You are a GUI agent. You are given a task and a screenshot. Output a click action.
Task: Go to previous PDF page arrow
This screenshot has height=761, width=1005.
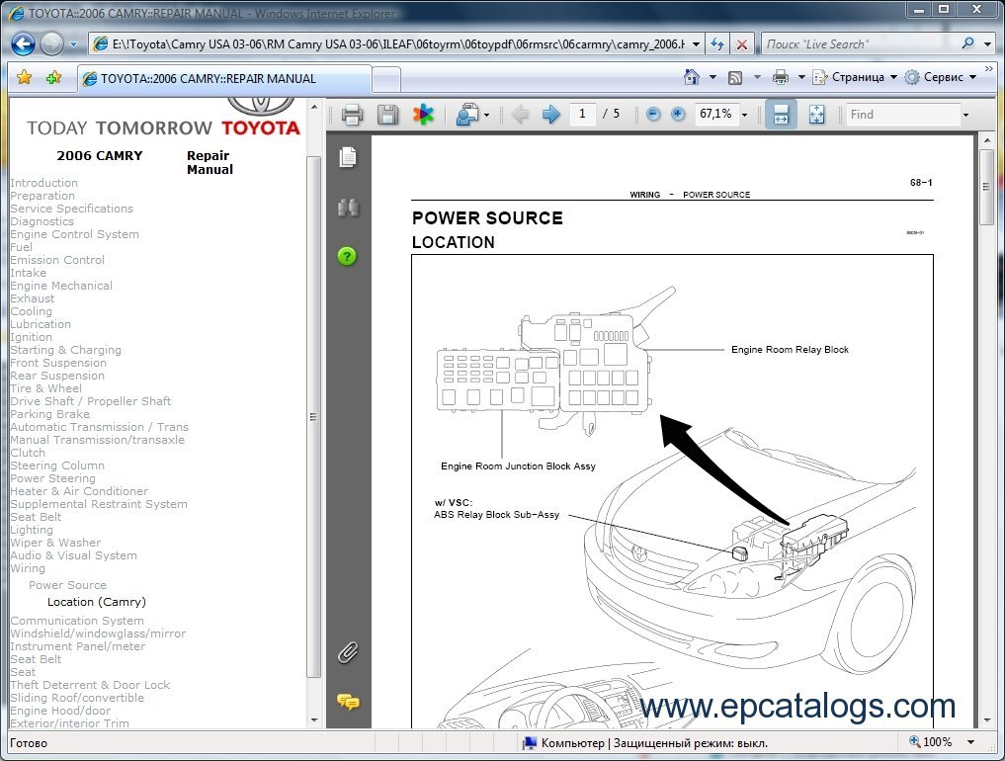click(520, 115)
